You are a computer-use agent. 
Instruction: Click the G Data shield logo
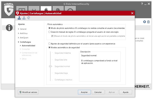(x=9, y=9)
